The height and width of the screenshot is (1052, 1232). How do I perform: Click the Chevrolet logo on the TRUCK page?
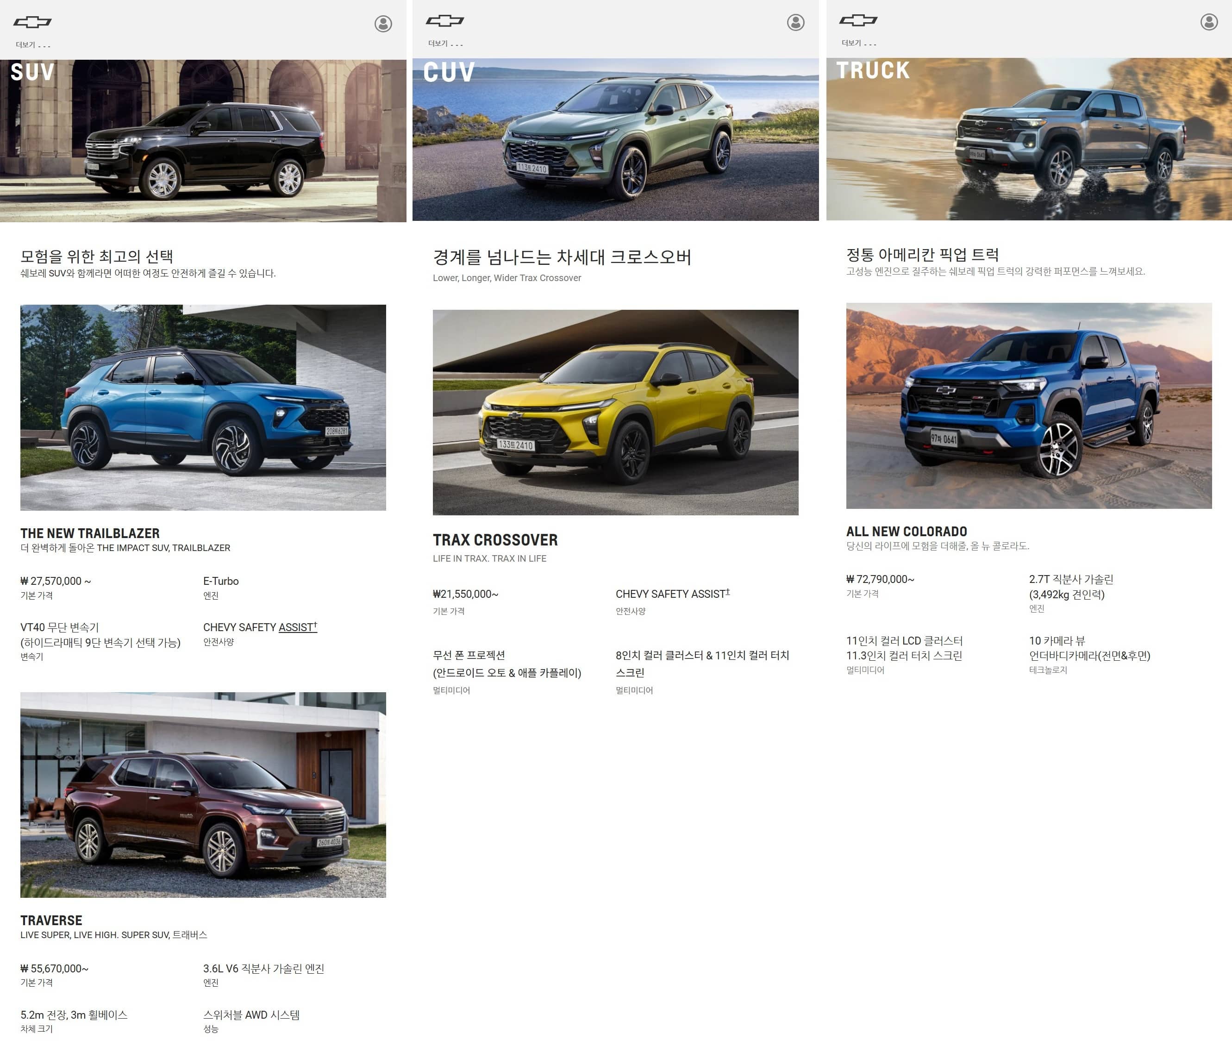[858, 20]
